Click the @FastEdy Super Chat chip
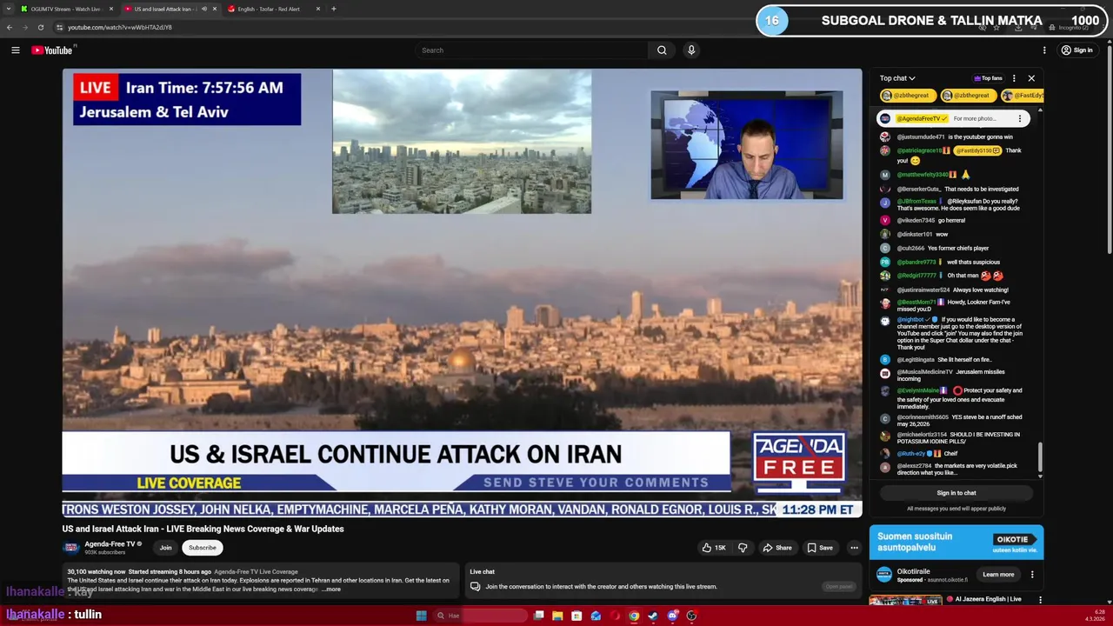Viewport: 1113px width, 626px height. (1023, 96)
